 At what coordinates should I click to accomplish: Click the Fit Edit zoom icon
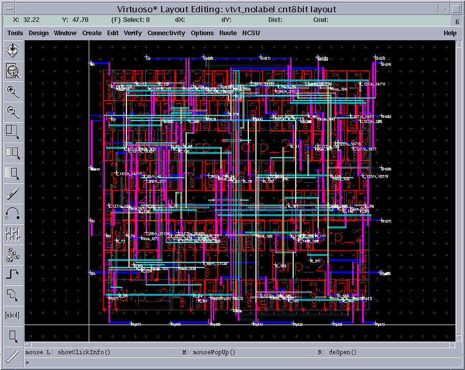13,71
